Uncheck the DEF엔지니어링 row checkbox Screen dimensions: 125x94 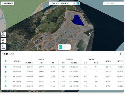[5, 86]
